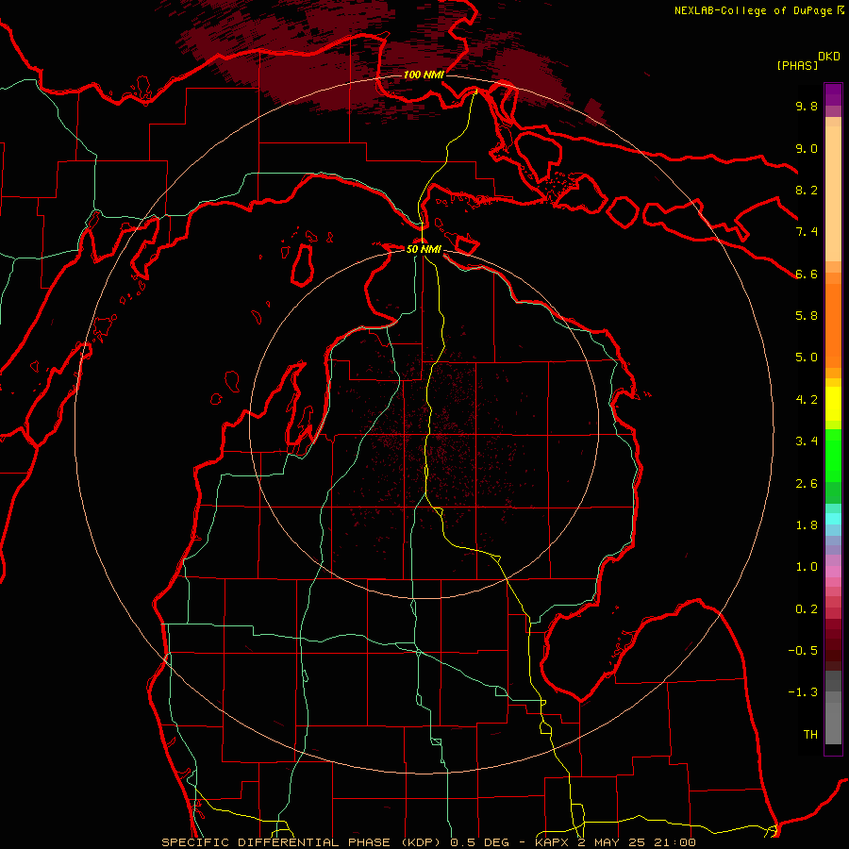The width and height of the screenshot is (849, 849).
Task: Click the KAPX station identifier in caption
Action: point(553,842)
